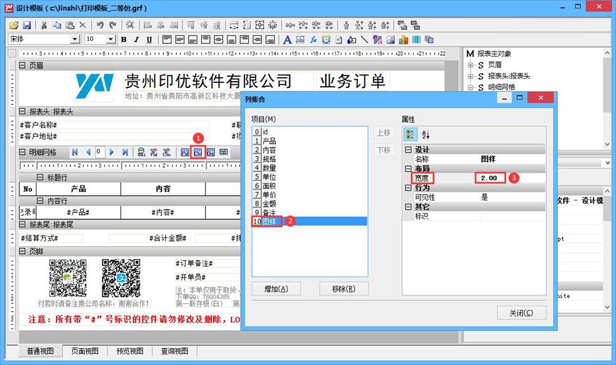616x365 pixels.
Task: Switch to 页面视图 tab
Action: [85, 351]
